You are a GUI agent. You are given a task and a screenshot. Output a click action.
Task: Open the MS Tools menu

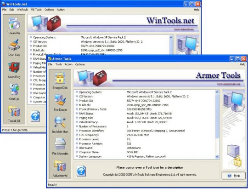point(36,10)
